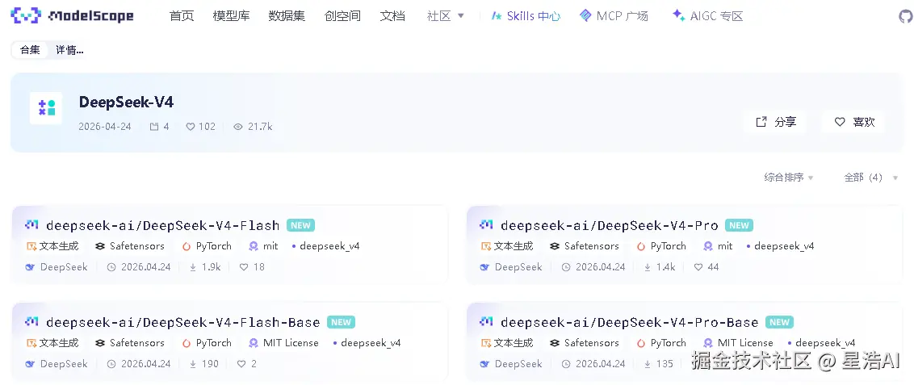Open 模型库 in navigation

231,15
